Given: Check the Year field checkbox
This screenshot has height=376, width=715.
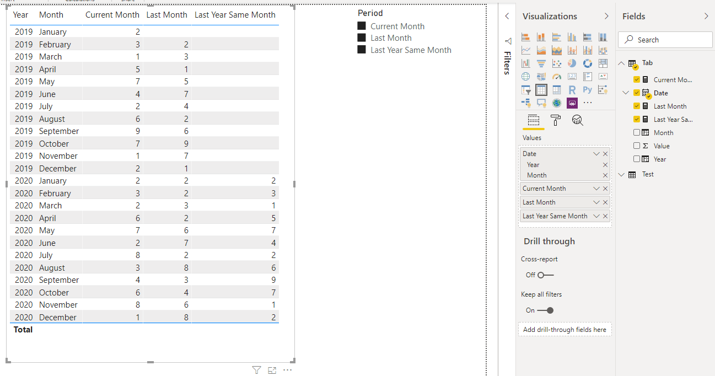Looking at the screenshot, I should [637, 159].
